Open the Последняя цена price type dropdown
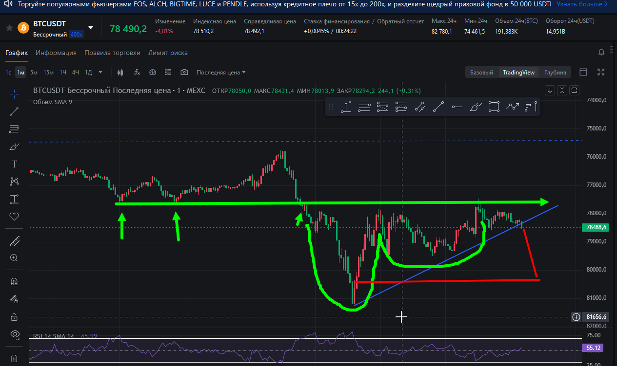This screenshot has height=366, width=617. point(221,73)
